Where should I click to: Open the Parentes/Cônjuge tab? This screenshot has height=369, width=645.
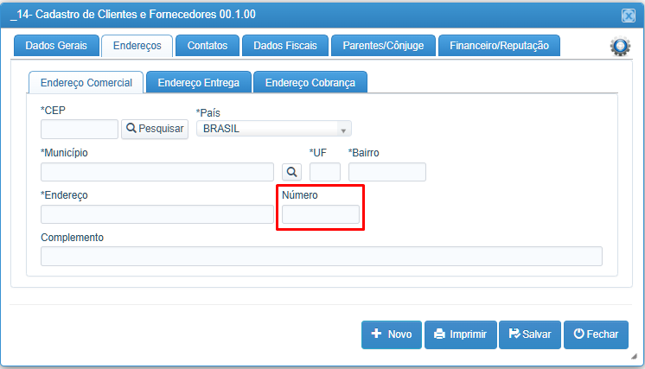383,46
